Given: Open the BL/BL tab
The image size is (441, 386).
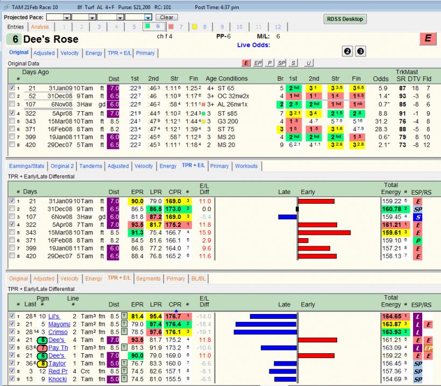Looking at the screenshot, I should pos(198,278).
